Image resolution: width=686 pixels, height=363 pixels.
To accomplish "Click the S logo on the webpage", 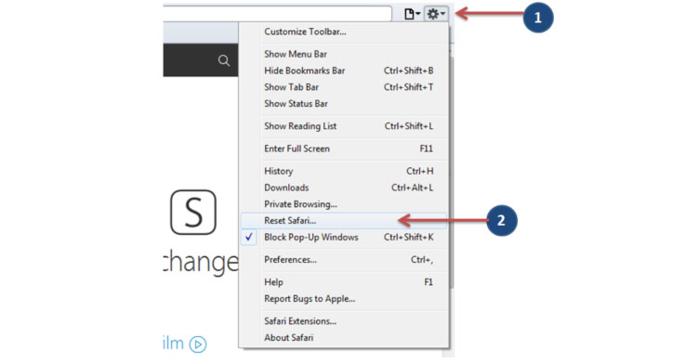I will click(x=193, y=213).
